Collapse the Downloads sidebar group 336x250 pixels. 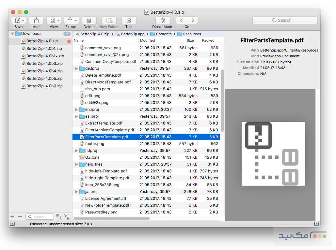coord(12,34)
